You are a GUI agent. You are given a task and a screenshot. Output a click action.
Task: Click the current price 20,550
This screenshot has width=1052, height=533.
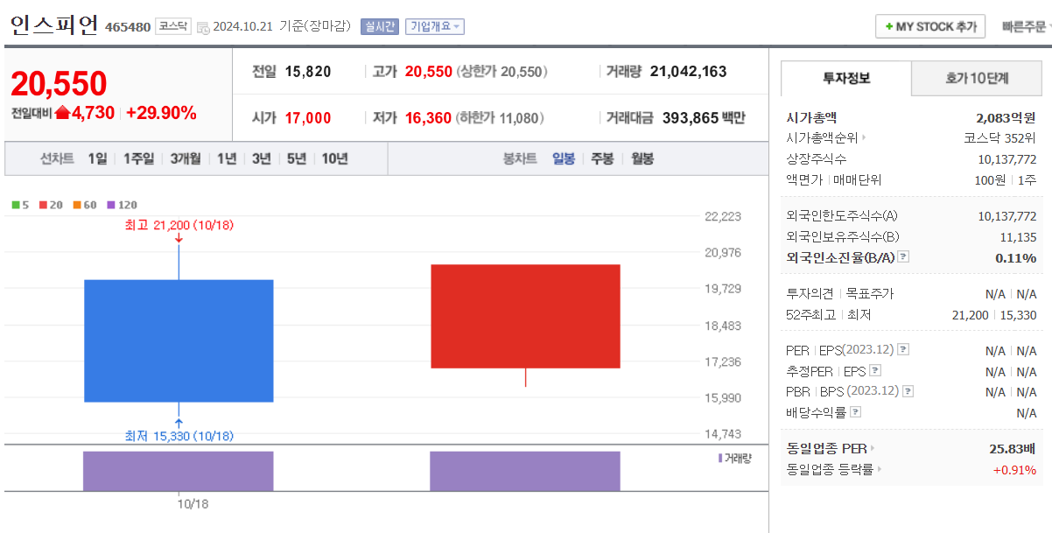point(59,84)
